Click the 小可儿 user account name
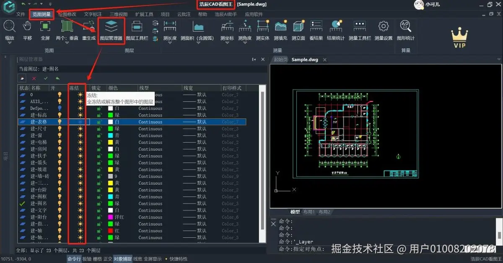 [x=432, y=4]
